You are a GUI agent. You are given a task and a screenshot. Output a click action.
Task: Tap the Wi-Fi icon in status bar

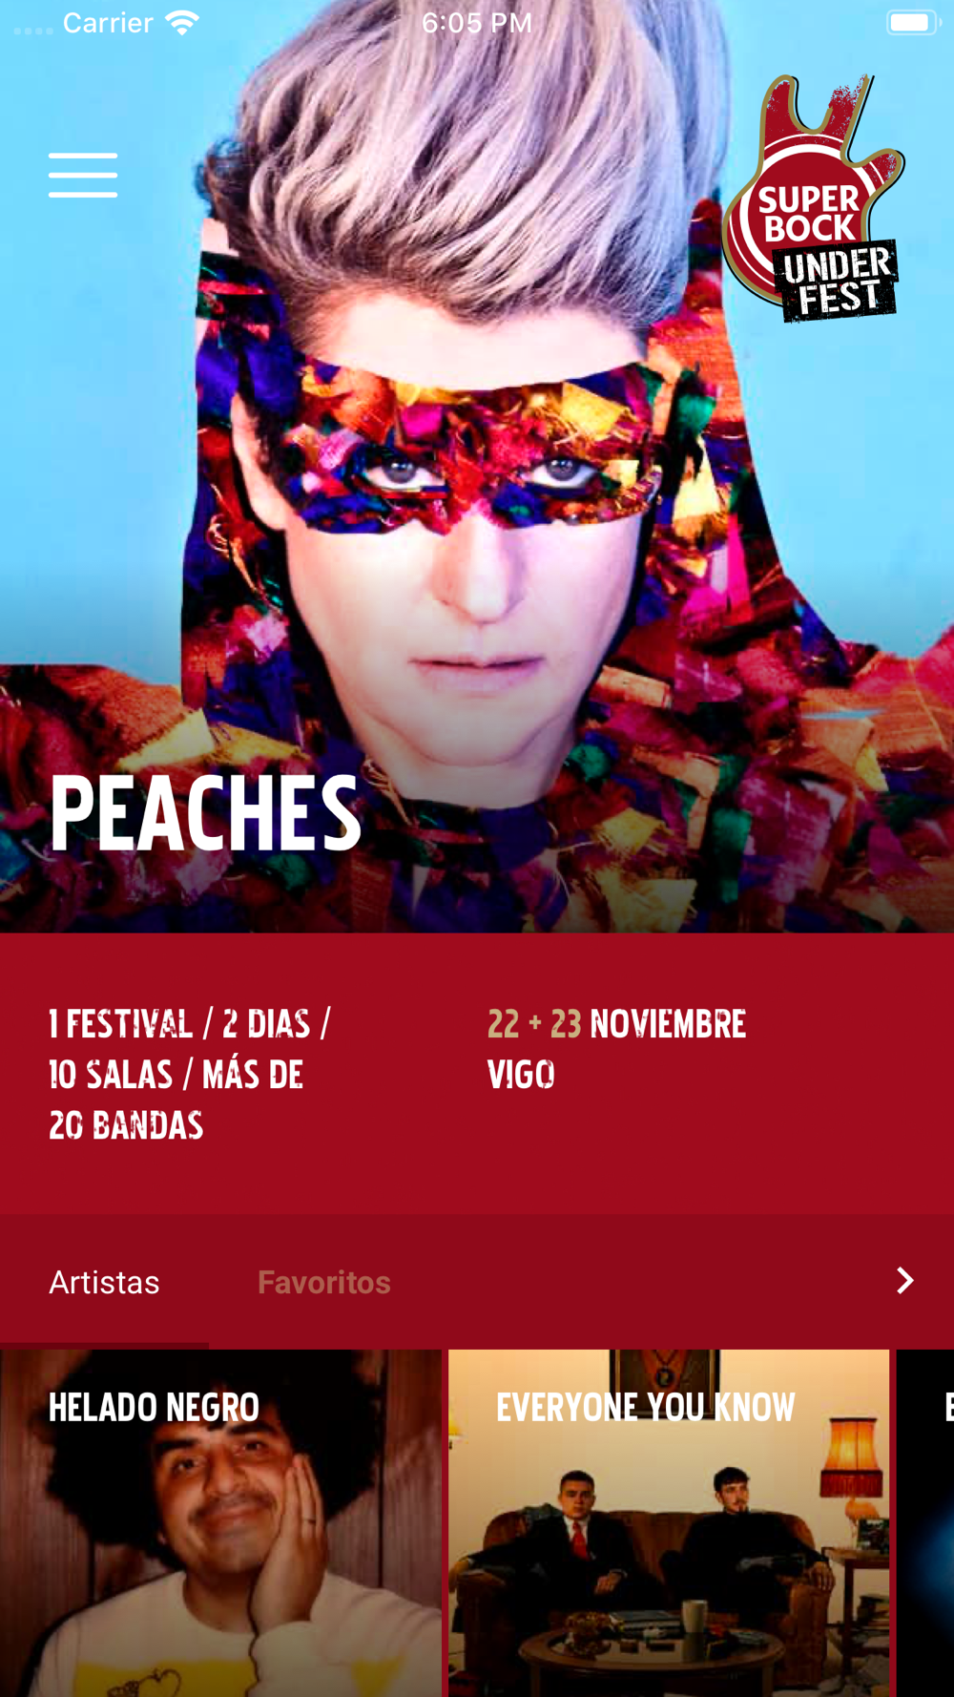(x=181, y=22)
